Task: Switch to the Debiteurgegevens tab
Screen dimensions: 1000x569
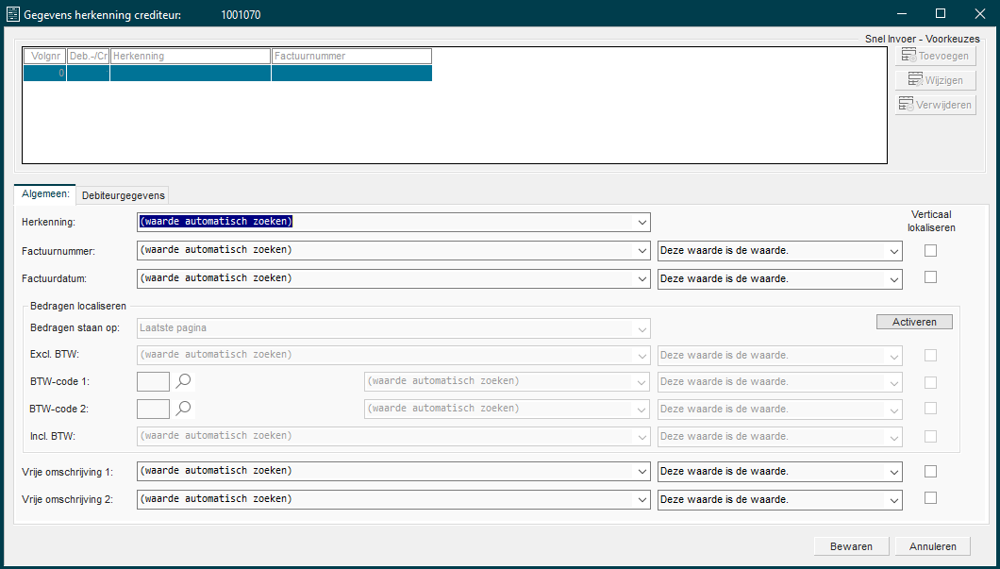Action: pyautogui.click(x=124, y=195)
